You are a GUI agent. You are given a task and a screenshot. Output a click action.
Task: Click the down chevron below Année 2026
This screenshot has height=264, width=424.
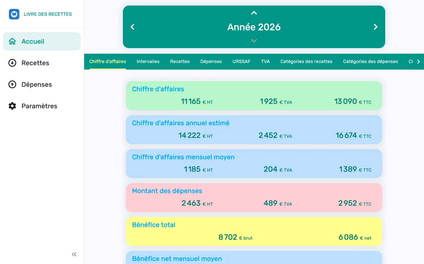(x=254, y=41)
